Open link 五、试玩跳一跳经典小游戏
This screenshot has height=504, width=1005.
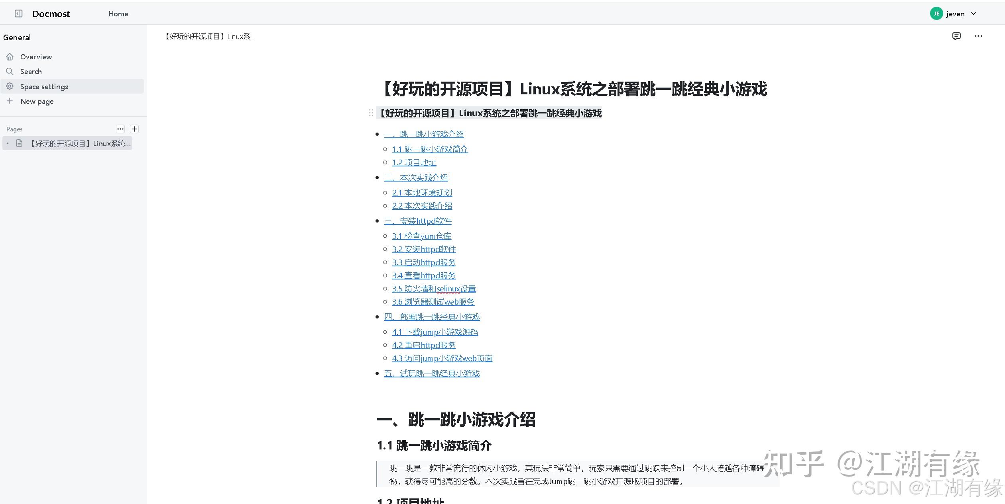pos(432,373)
